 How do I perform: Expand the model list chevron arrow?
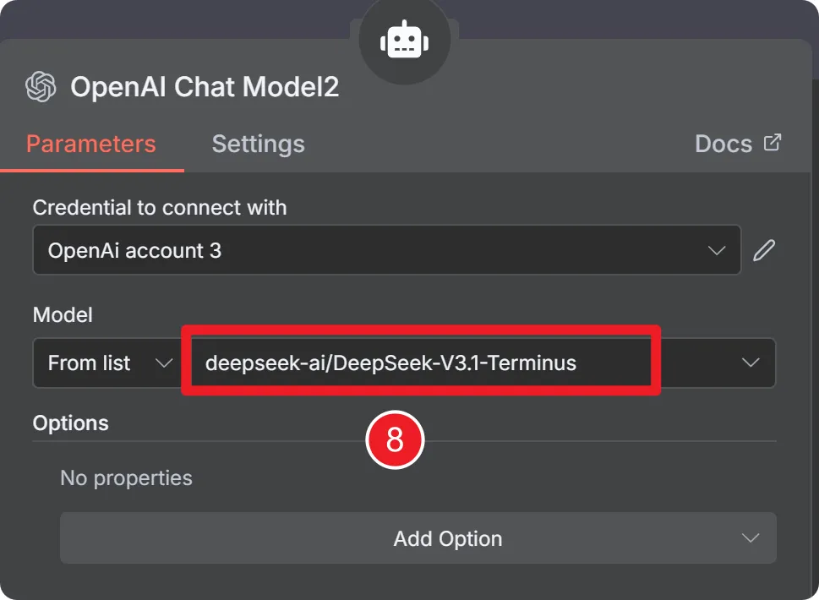(x=750, y=363)
